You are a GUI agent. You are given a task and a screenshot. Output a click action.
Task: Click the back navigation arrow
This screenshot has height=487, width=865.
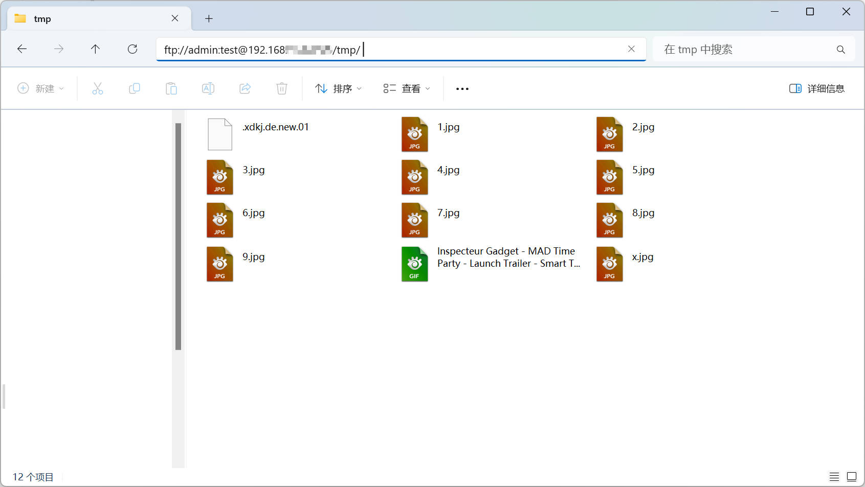(x=22, y=49)
